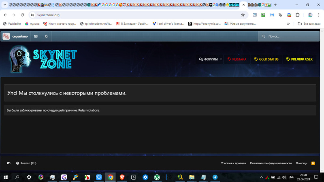Open the Все закладки folder
324x182 pixels.
tap(309, 24)
